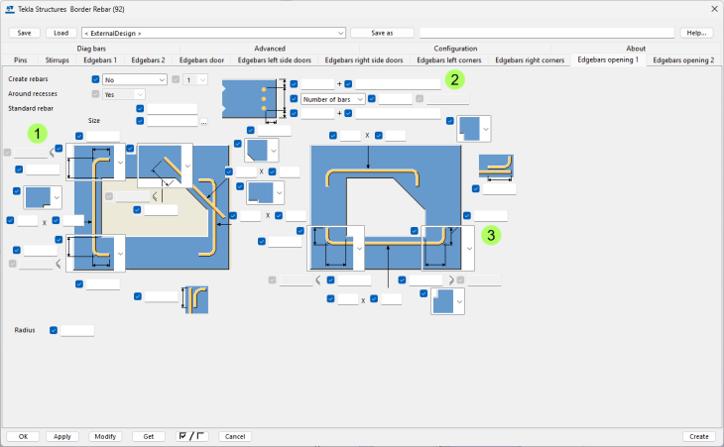Click the green circle marker 3
The height and width of the screenshot is (447, 724).
click(491, 236)
